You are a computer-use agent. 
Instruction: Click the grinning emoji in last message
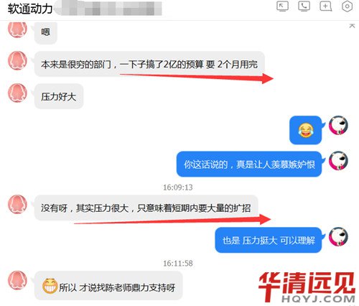(x=50, y=286)
